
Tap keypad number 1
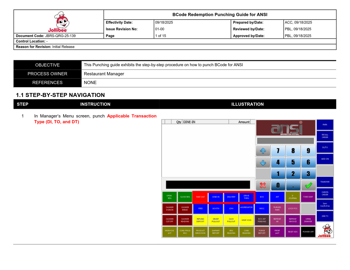[x=278, y=174]
